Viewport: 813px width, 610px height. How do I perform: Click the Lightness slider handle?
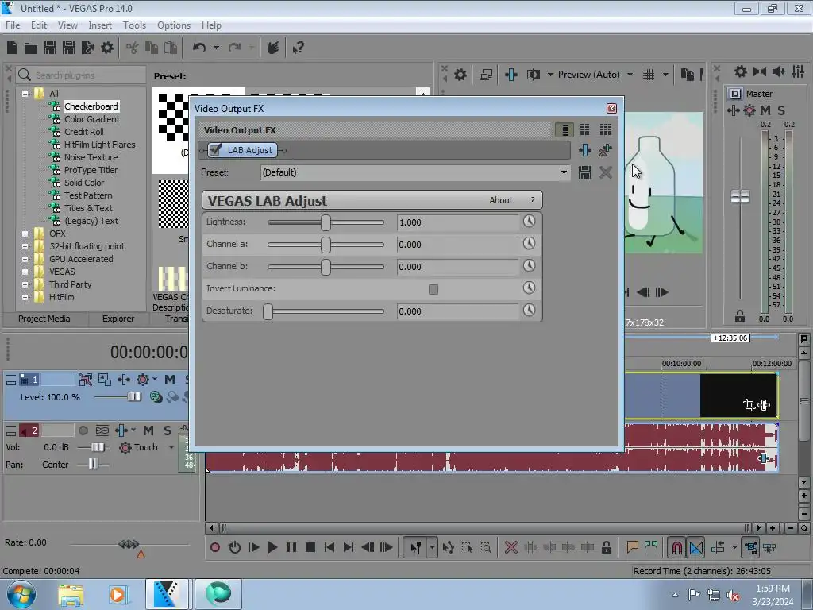click(x=326, y=222)
